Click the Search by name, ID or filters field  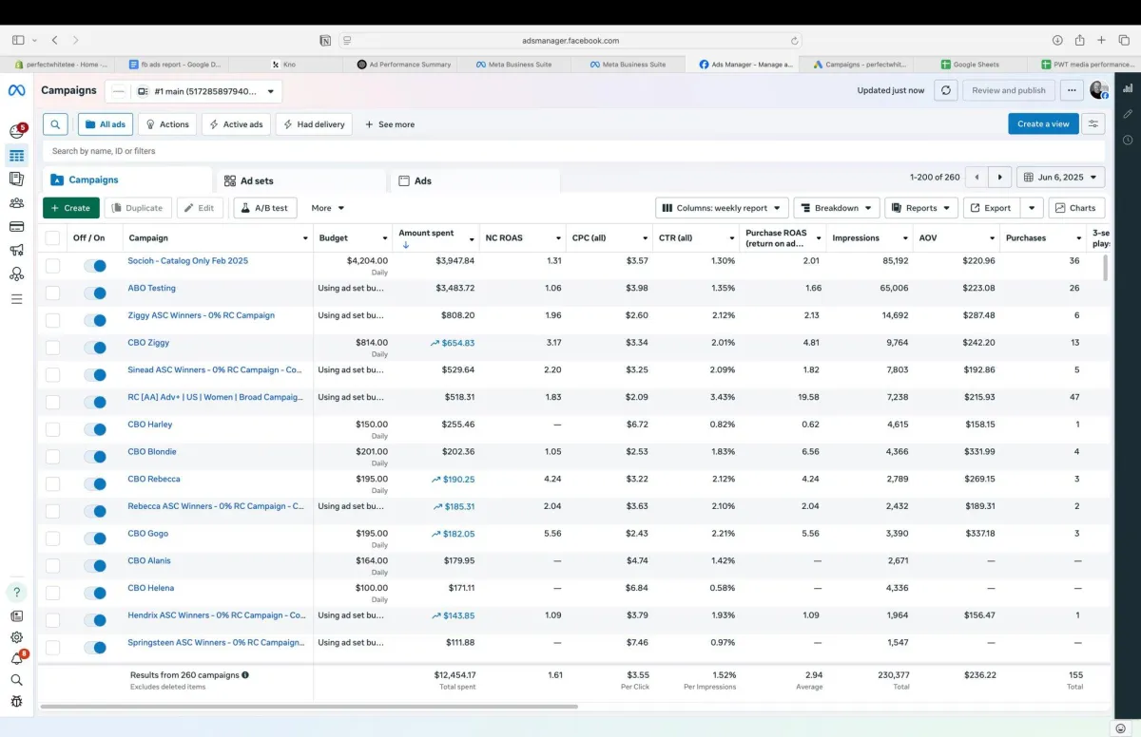click(573, 151)
